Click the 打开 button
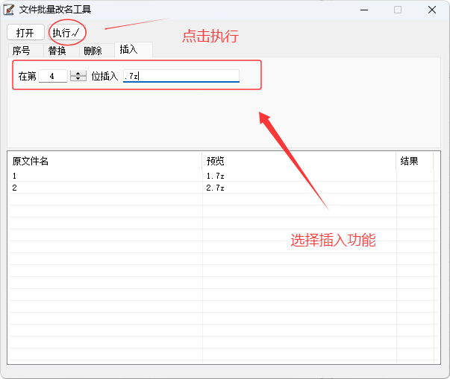450x379 pixels. tap(25, 32)
